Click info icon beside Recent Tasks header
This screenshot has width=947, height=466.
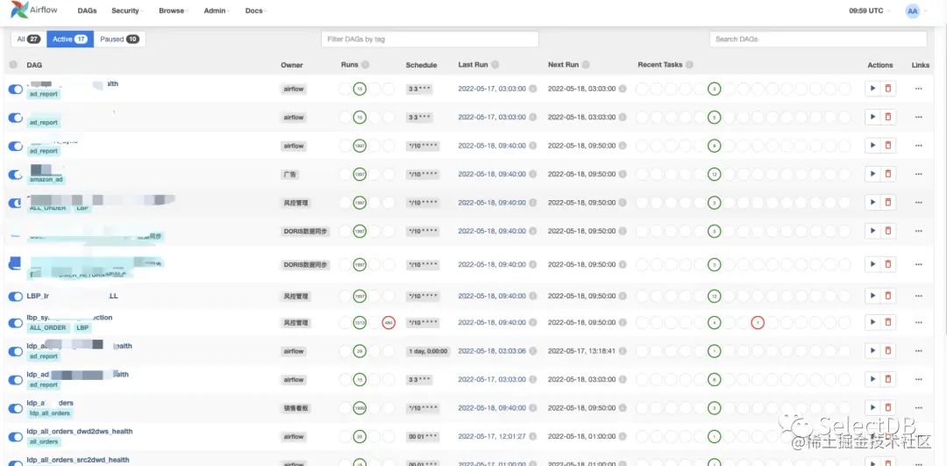pos(689,65)
